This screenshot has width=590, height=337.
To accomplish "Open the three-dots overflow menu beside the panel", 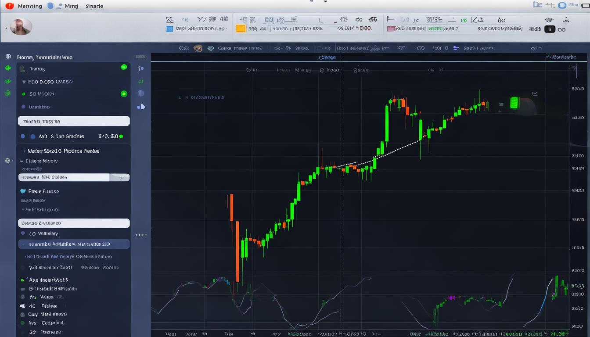I will [141, 235].
